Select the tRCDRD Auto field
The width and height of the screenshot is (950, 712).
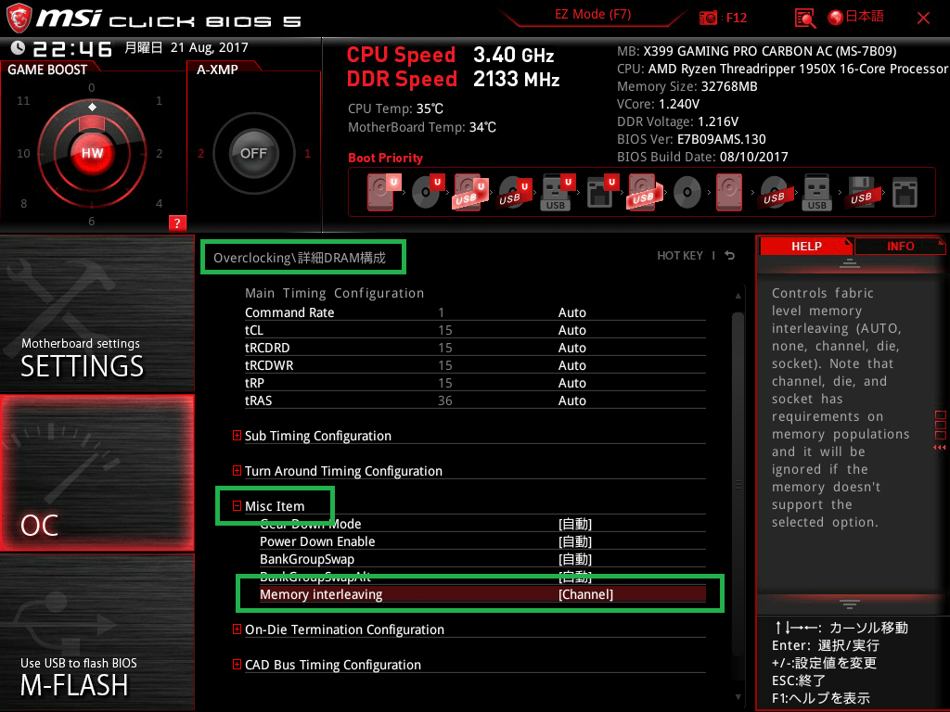(571, 348)
